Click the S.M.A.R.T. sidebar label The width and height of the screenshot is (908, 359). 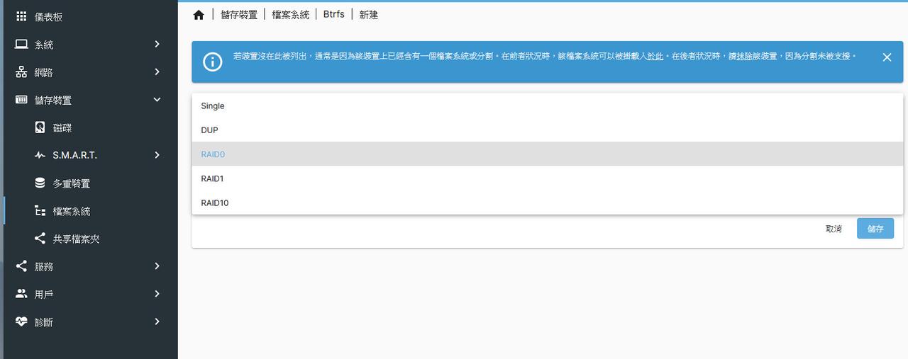pyautogui.click(x=74, y=155)
